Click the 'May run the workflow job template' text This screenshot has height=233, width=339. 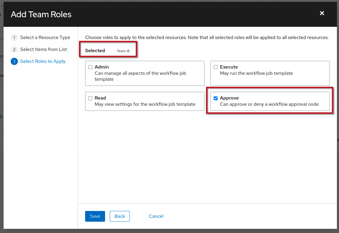256,73
